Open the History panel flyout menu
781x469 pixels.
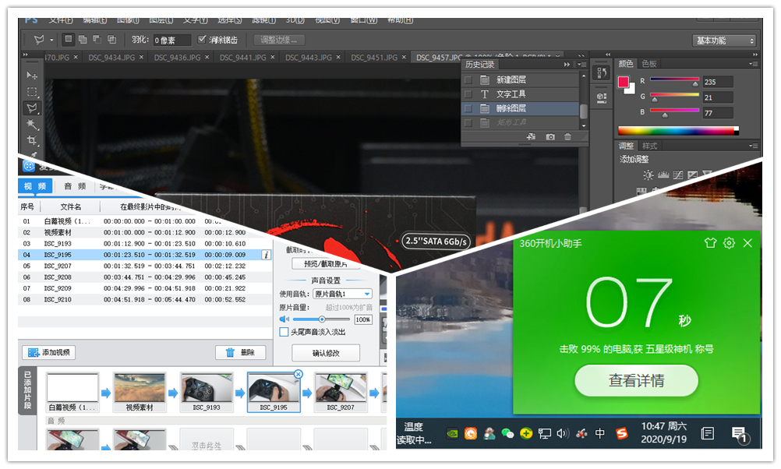pos(581,65)
